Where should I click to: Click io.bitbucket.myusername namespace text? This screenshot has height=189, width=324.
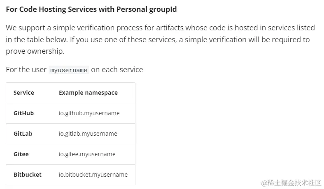(93, 175)
